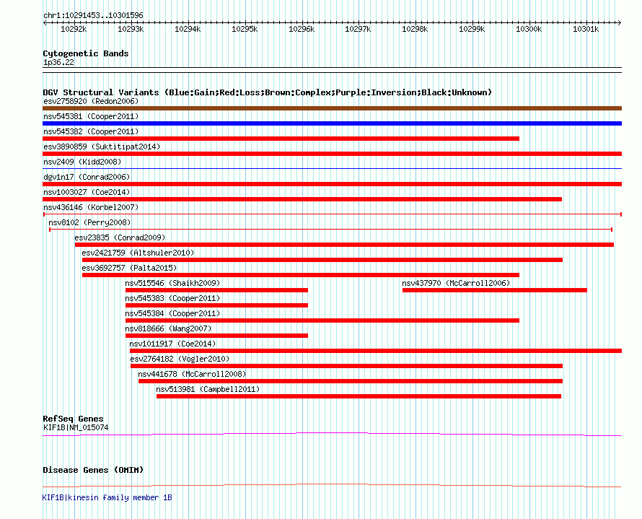Screen dimensions: 642x519
Task: Click the esv23835 (Conrad2009) red bar
Action: click(x=344, y=245)
